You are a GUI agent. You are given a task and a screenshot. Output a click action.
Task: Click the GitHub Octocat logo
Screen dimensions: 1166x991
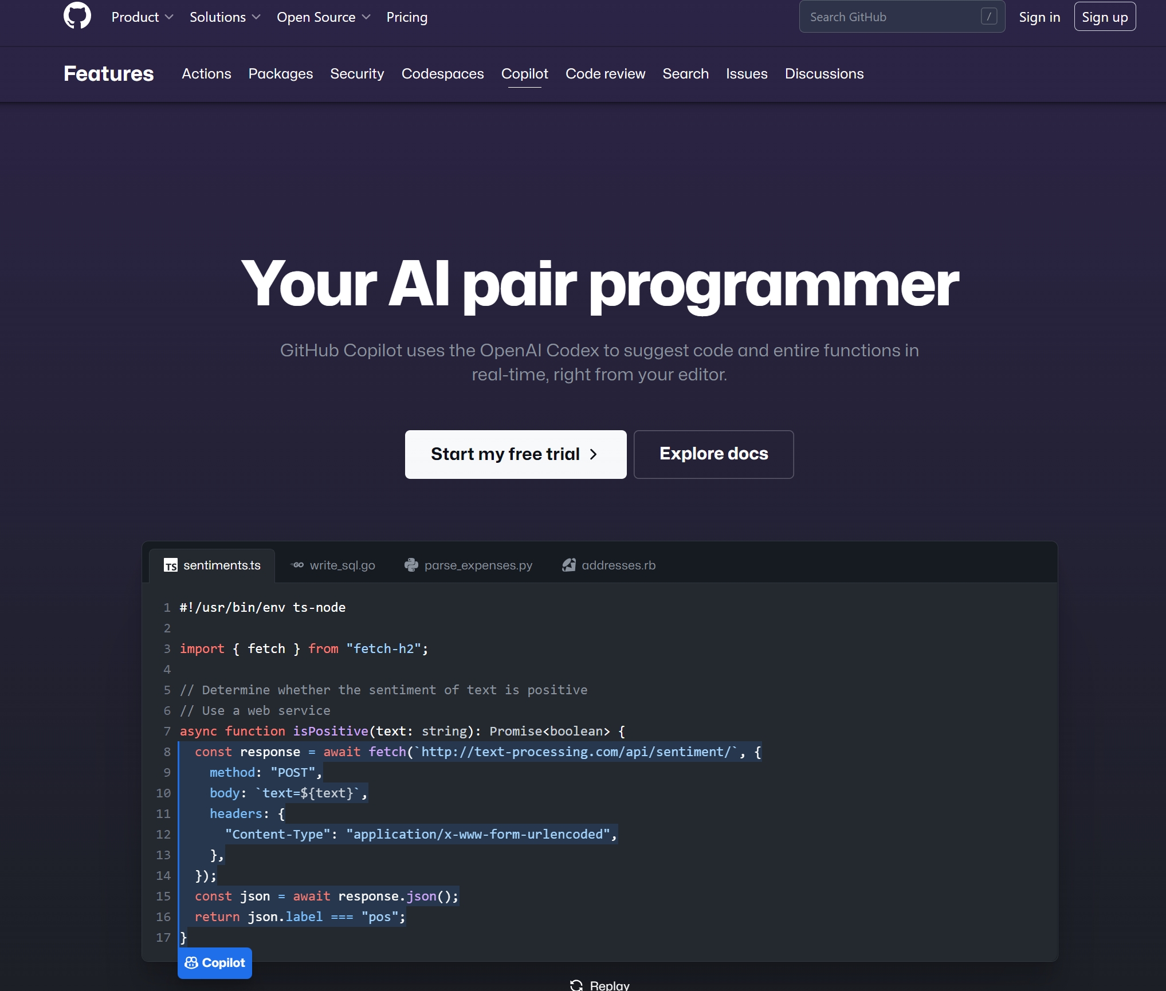point(77,16)
